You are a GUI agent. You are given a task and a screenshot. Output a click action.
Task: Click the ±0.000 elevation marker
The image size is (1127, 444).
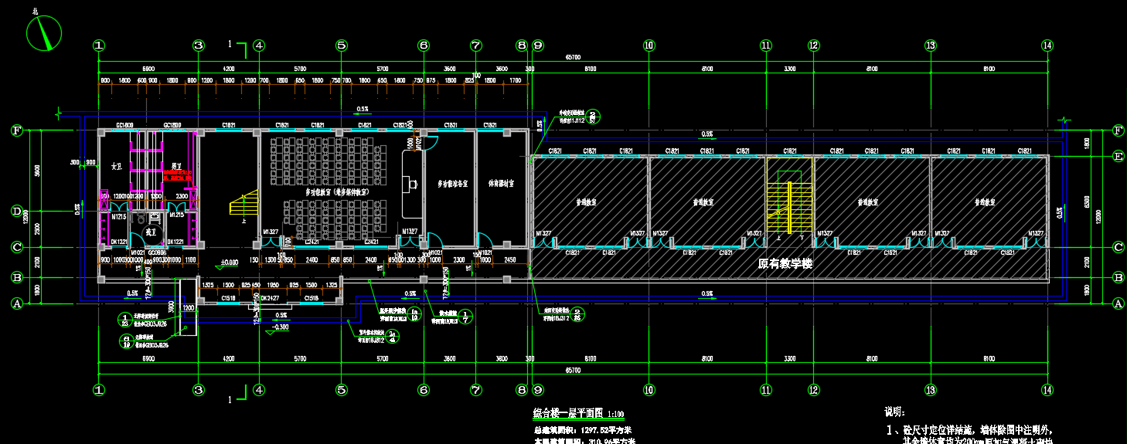229,263
